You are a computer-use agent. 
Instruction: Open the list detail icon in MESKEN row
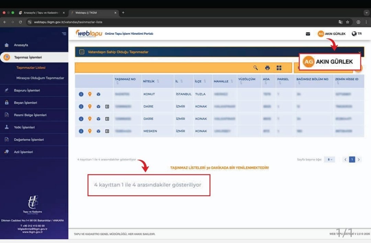107,131
